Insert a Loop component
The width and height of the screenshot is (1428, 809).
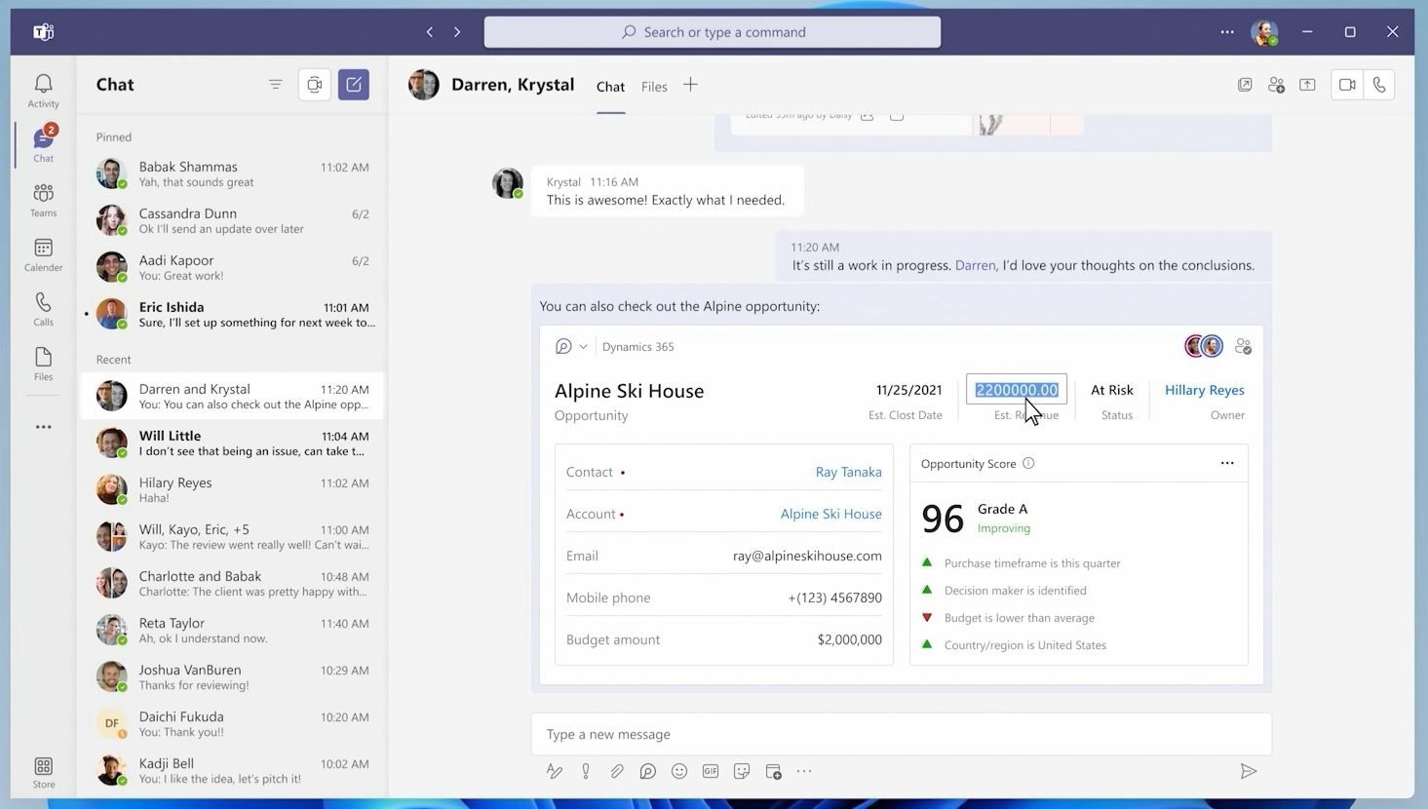click(648, 772)
